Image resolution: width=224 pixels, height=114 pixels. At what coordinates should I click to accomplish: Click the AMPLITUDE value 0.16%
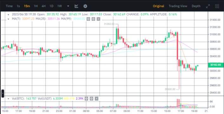click(x=173, y=15)
